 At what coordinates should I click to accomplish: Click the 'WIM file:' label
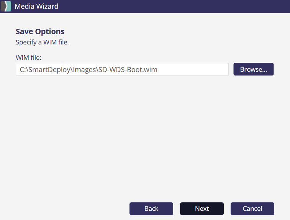pos(28,57)
